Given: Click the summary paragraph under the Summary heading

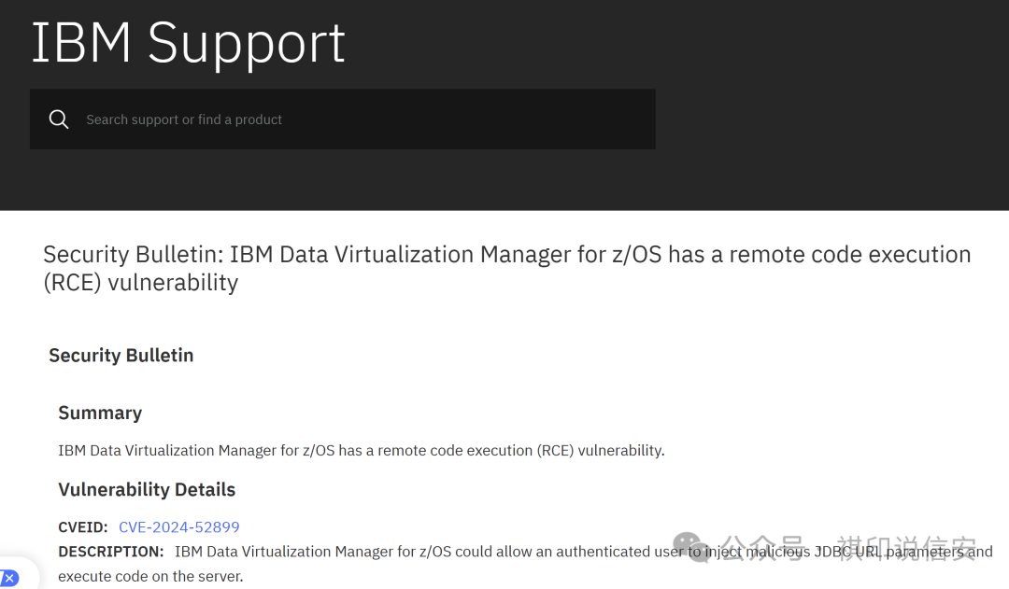Looking at the screenshot, I should point(361,451).
